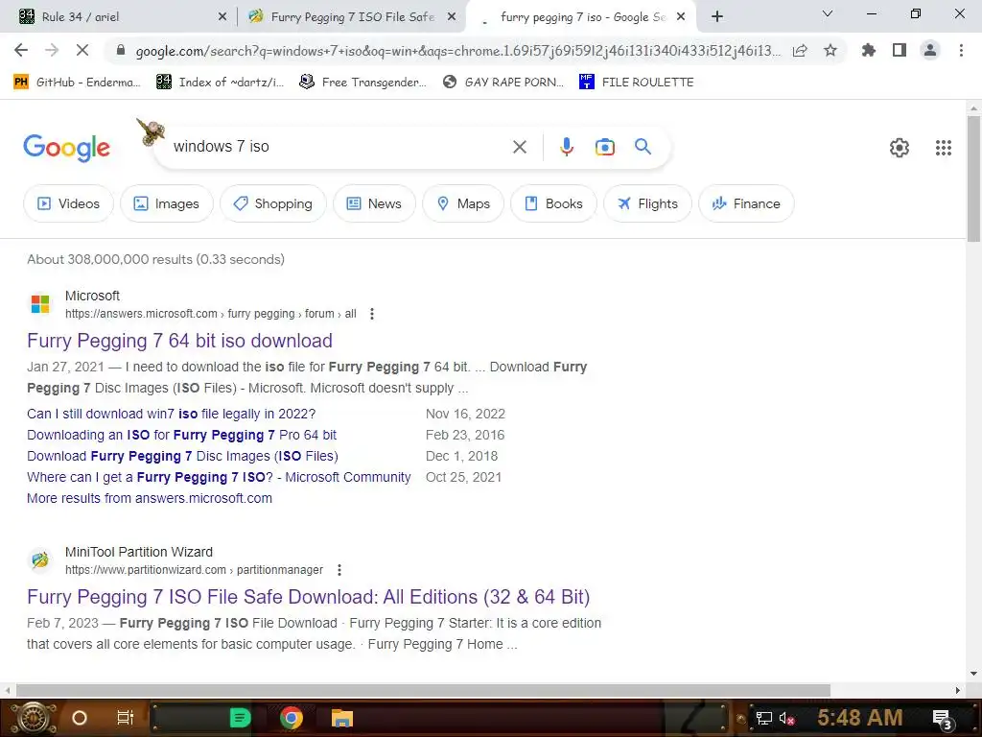This screenshot has width=982, height=737.
Task: Switch to the ISO File Safe tab
Action: (x=352, y=17)
